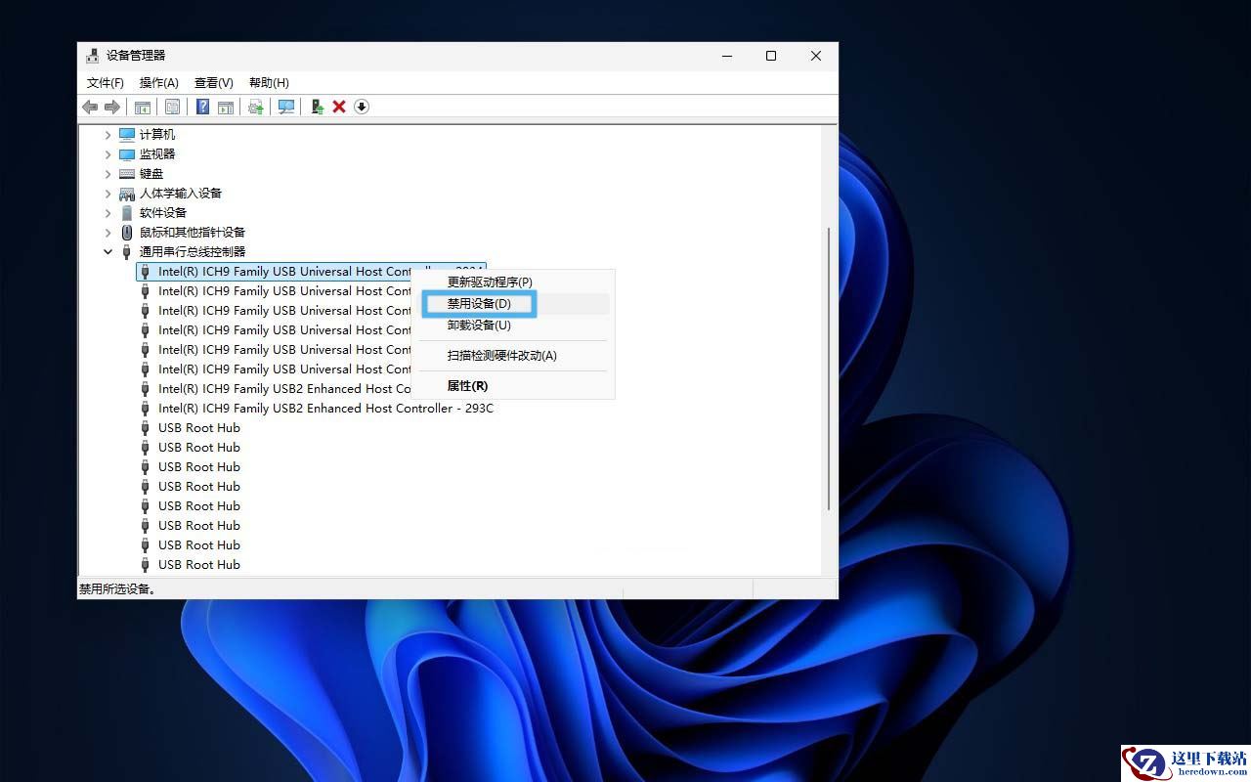The image size is (1251, 782).
Task: Open the Properties sheet toolbar icon
Action: 172,107
